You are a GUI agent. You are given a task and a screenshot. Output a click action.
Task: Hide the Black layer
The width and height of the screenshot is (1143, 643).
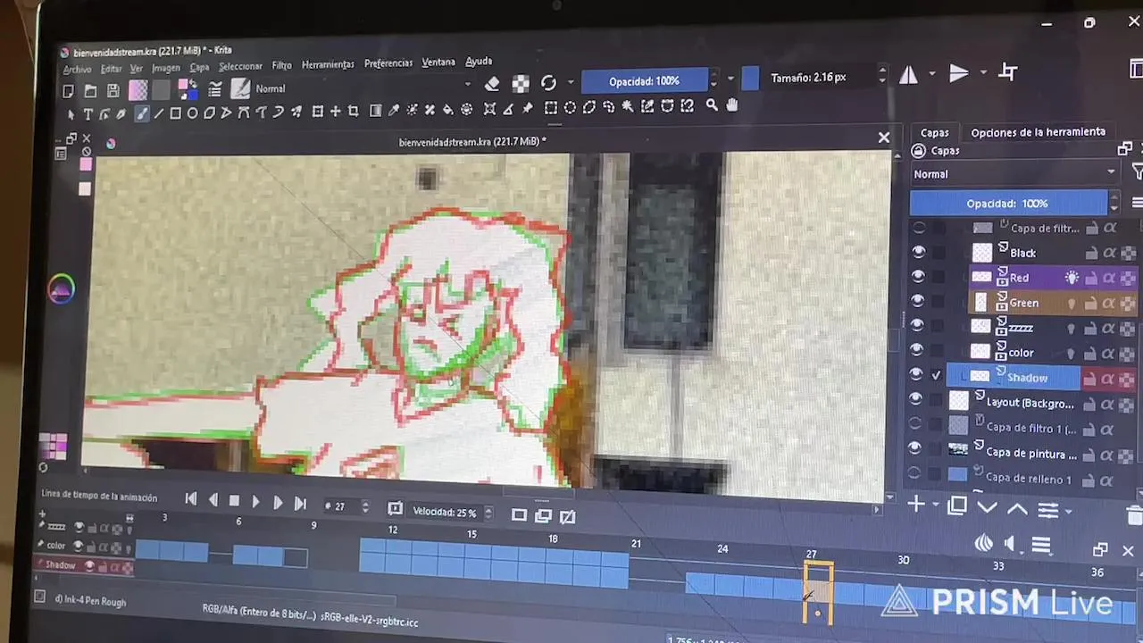pos(918,252)
